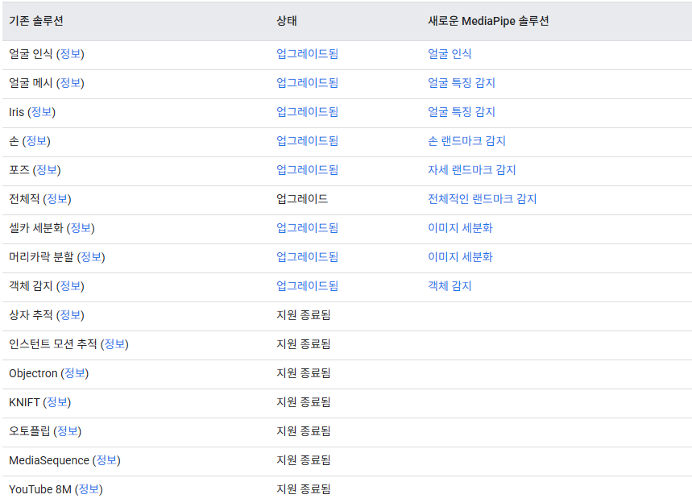Image resolution: width=692 pixels, height=503 pixels.
Task: Click 업그레이드됨 status in 머리카락 분할 row
Action: tap(307, 257)
